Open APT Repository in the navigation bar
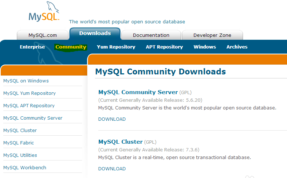The height and width of the screenshot is (178, 287). (164, 47)
